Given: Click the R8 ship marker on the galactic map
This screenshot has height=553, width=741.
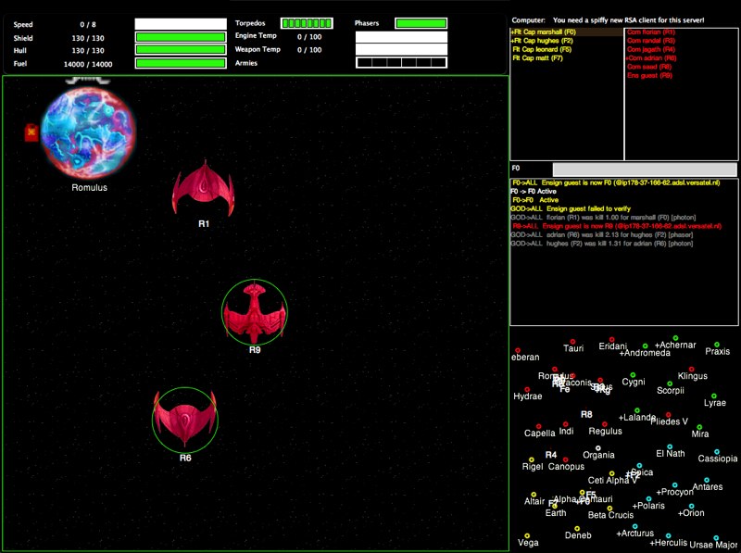Looking at the screenshot, I should coord(586,414).
